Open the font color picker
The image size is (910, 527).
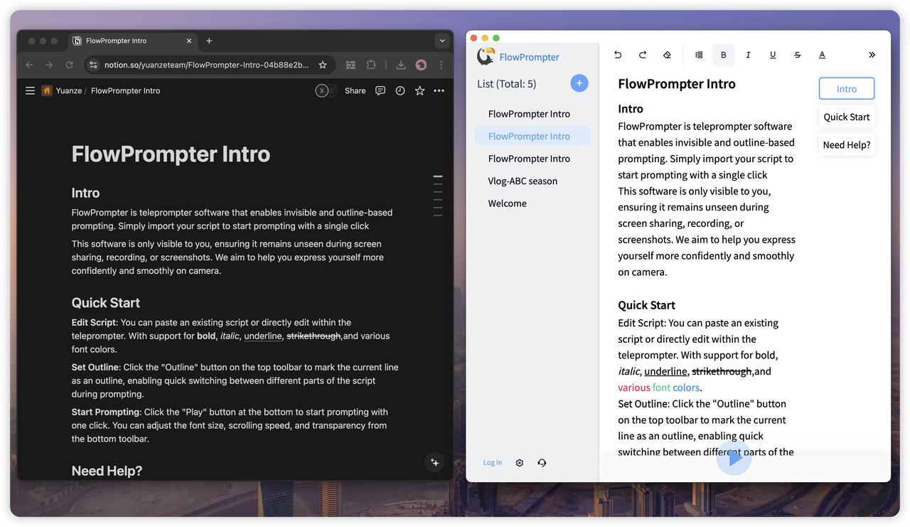[822, 55]
